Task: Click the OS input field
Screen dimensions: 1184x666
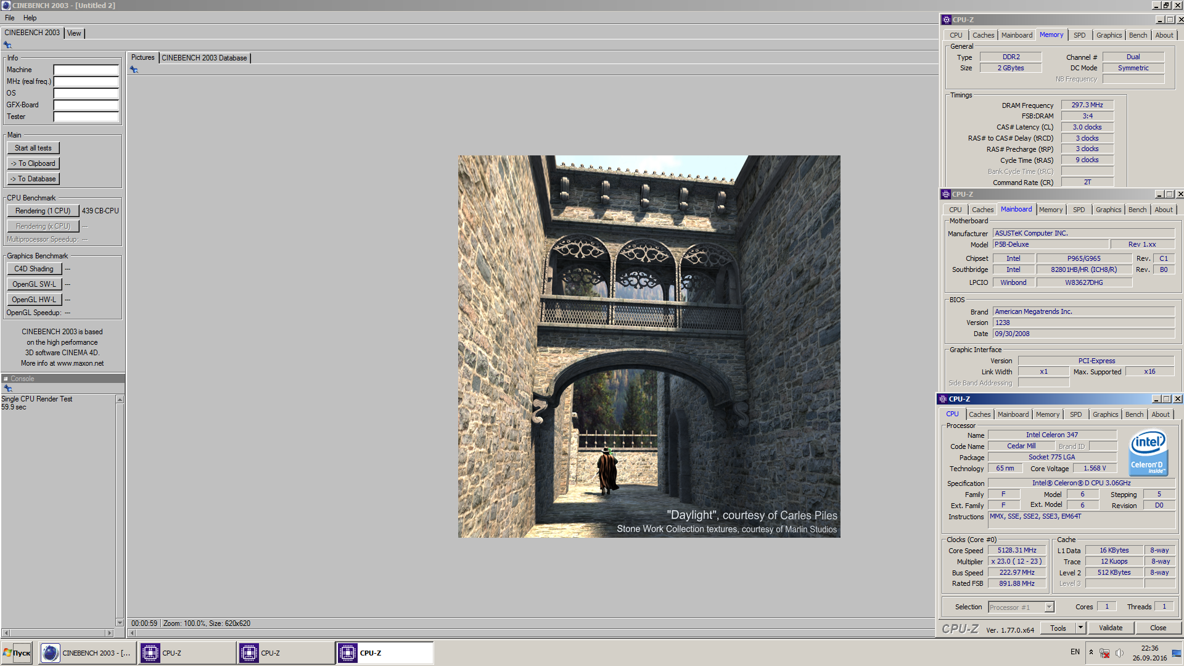Action: (86, 93)
